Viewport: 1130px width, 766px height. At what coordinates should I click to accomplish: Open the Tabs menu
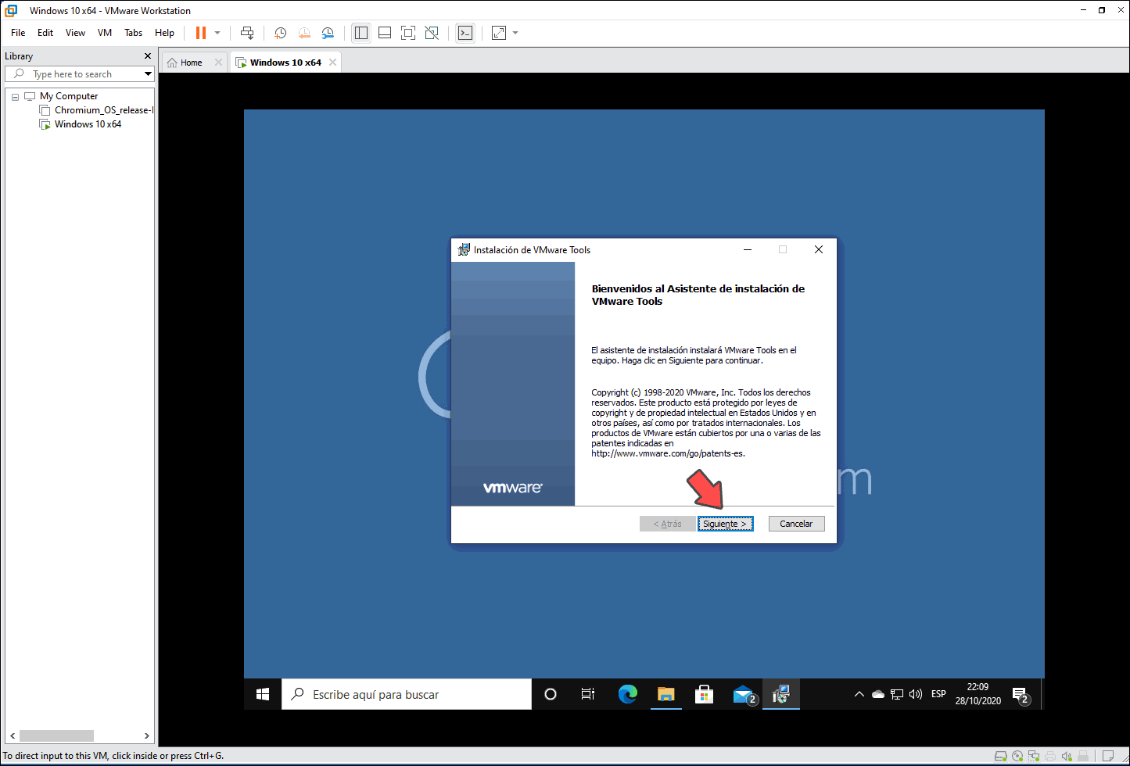(x=134, y=33)
